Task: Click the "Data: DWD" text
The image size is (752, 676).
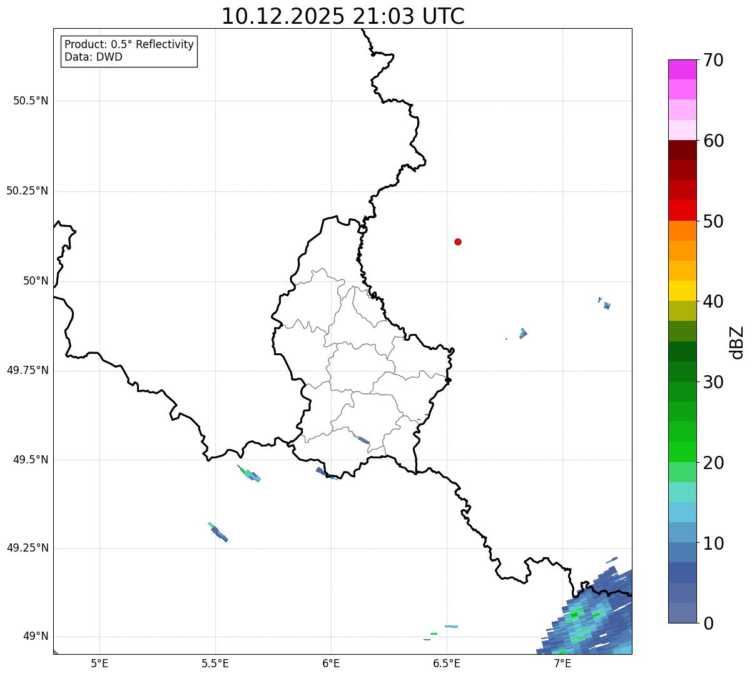Action: (93, 57)
